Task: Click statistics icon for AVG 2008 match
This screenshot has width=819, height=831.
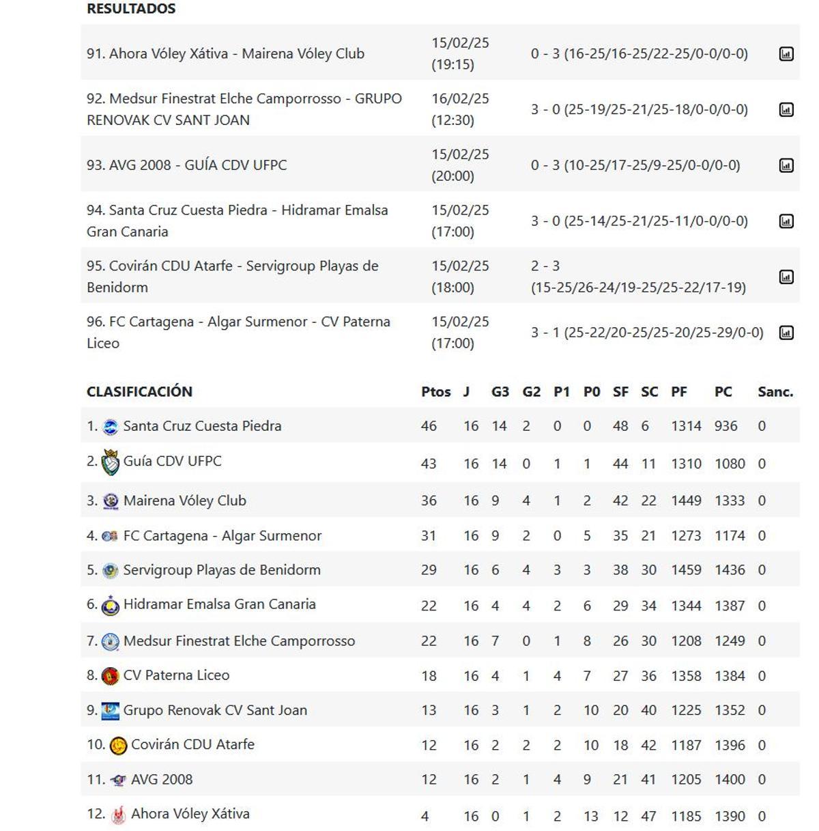Action: coord(786,165)
